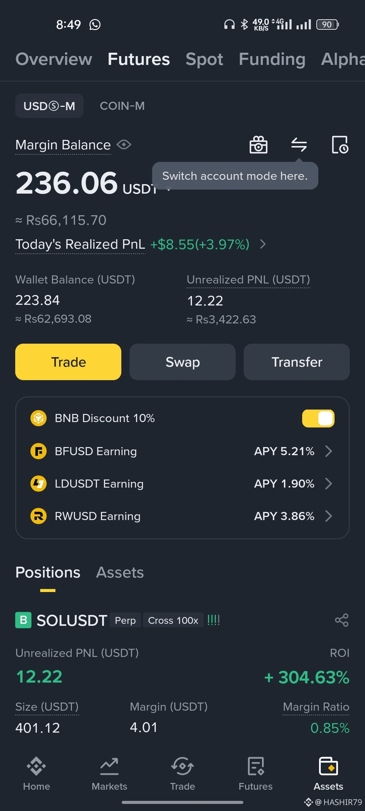Expand the USDT currency dropdown arrow
This screenshot has height=811, width=365.
[x=169, y=189]
